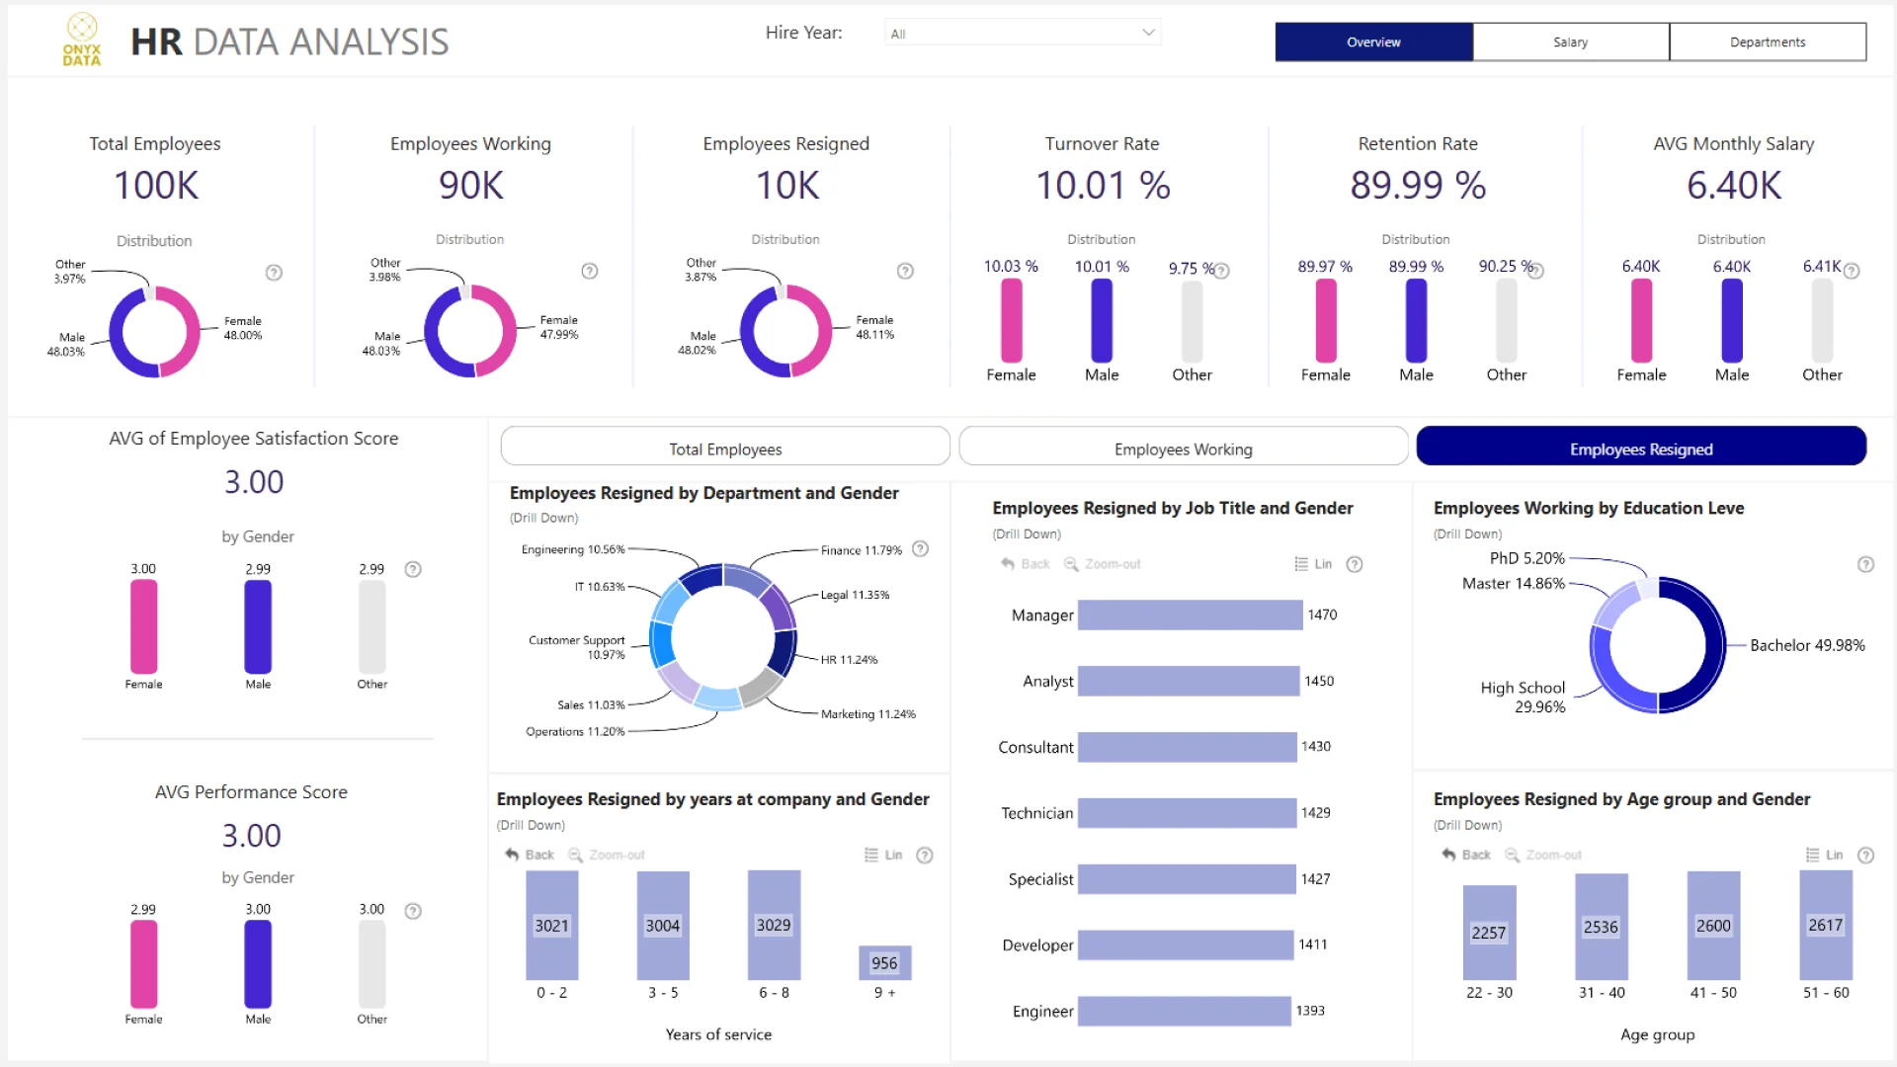Open help icon on Department and Gender donut
Image resolution: width=1897 pixels, height=1067 pixels.
click(x=920, y=548)
